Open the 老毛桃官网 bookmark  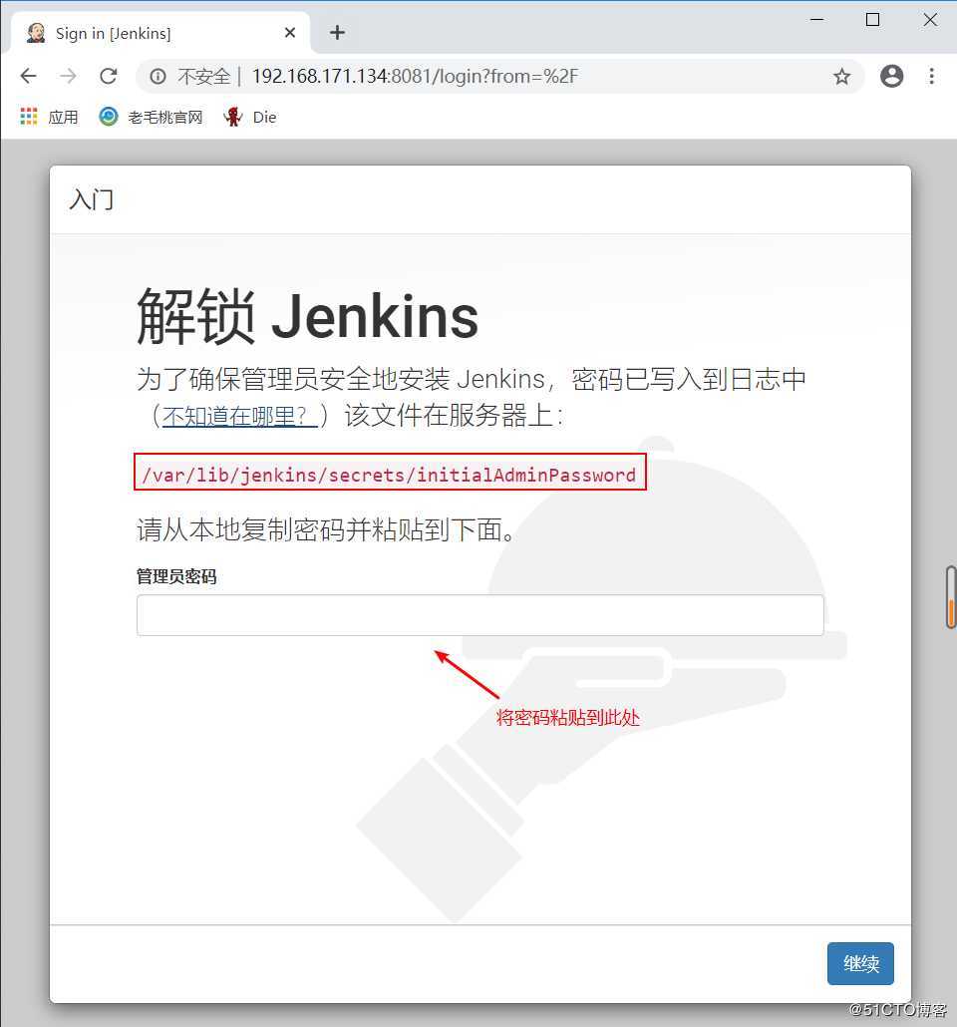click(x=152, y=117)
